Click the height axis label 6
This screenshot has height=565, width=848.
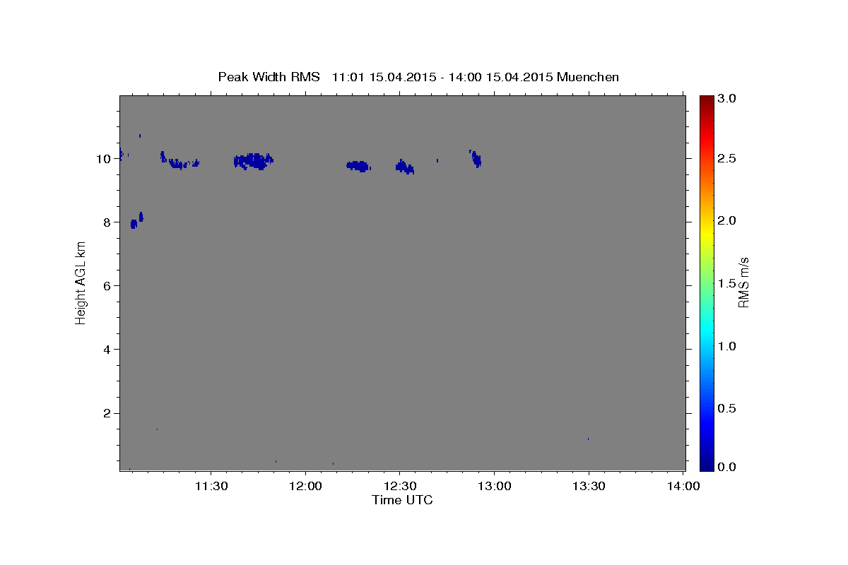point(107,286)
